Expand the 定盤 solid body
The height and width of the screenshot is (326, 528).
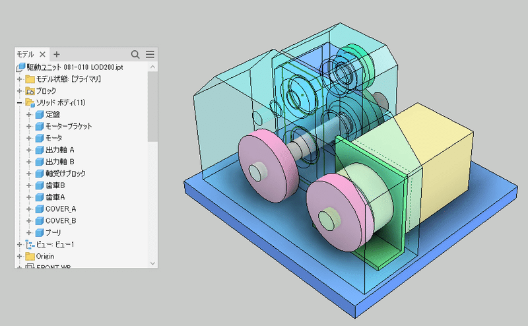(29, 115)
